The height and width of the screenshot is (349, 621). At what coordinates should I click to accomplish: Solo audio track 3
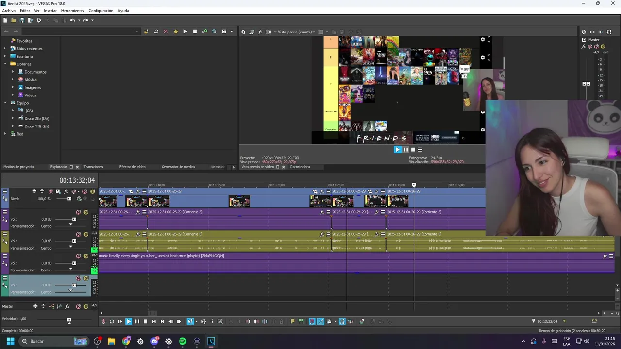tap(86, 234)
